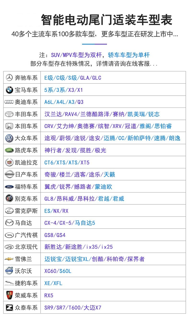Click models text 神行者/发现/揽胜/极光
189x323 pixels.
pyautogui.click(x=75, y=150)
